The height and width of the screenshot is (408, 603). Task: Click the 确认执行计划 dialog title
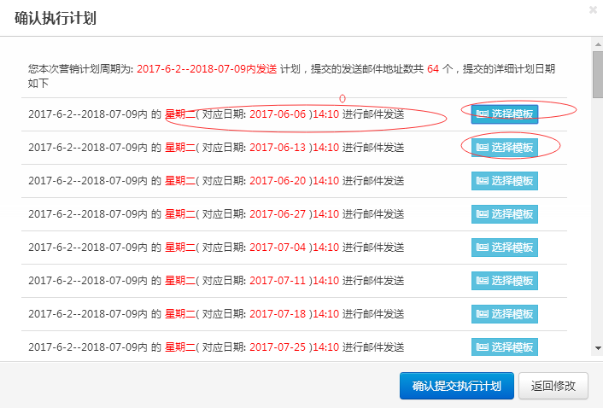click(56, 18)
